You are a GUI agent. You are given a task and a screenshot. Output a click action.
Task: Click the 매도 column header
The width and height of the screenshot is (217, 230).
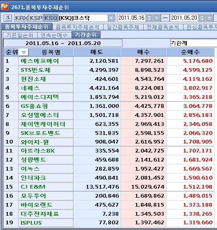[97, 52]
